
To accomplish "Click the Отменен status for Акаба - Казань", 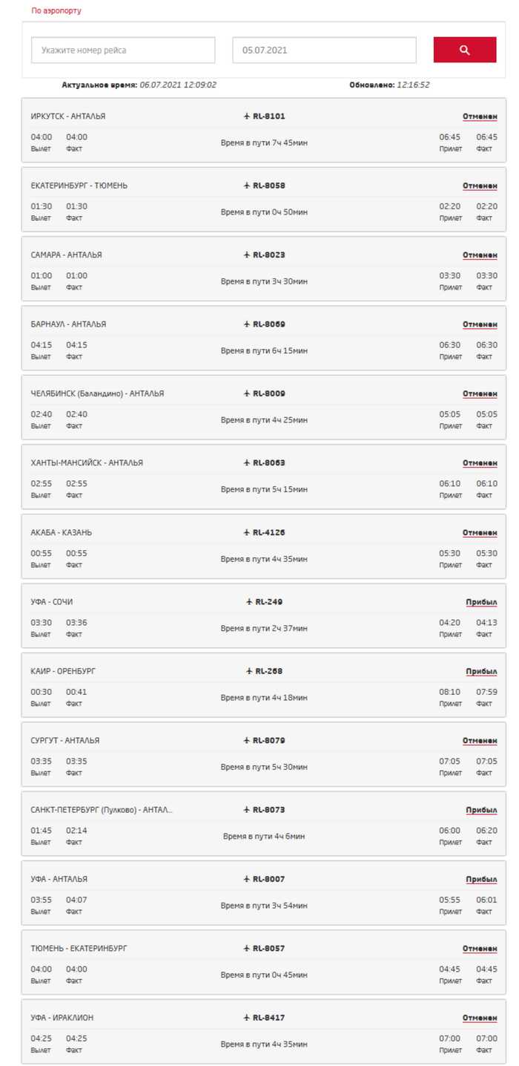I will (x=480, y=533).
